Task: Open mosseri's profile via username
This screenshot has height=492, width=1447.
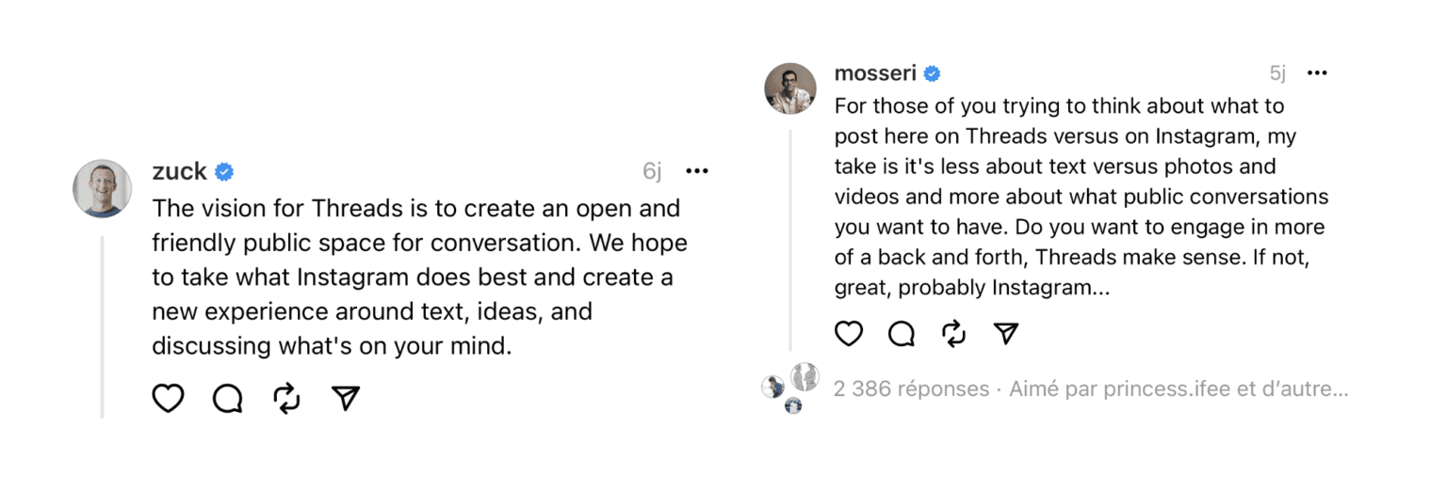Action: tap(875, 73)
